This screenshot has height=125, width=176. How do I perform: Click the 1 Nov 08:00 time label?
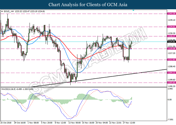33,123
